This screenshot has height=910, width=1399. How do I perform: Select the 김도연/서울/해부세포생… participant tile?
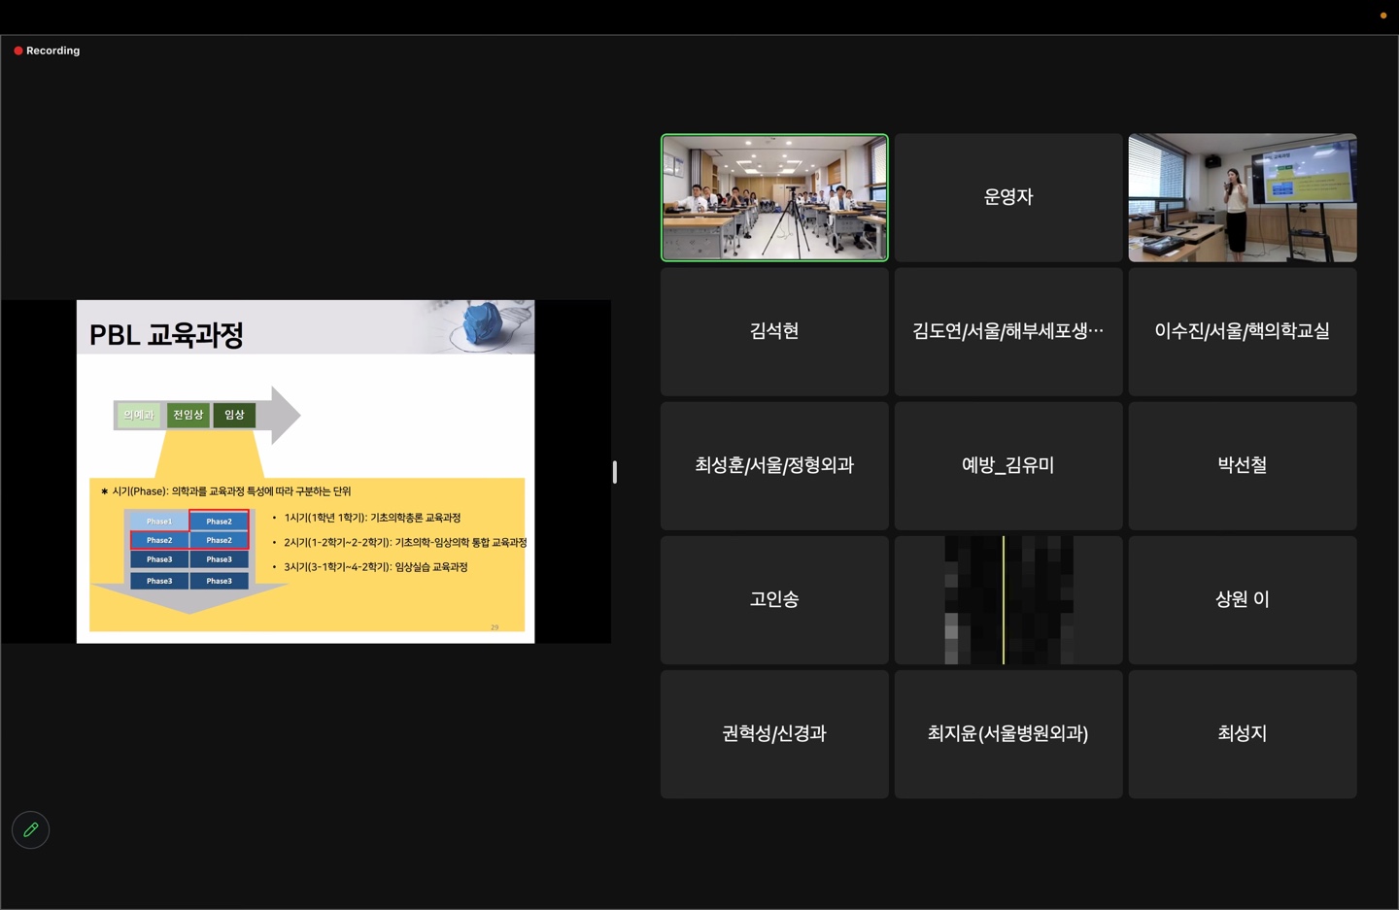click(1007, 332)
